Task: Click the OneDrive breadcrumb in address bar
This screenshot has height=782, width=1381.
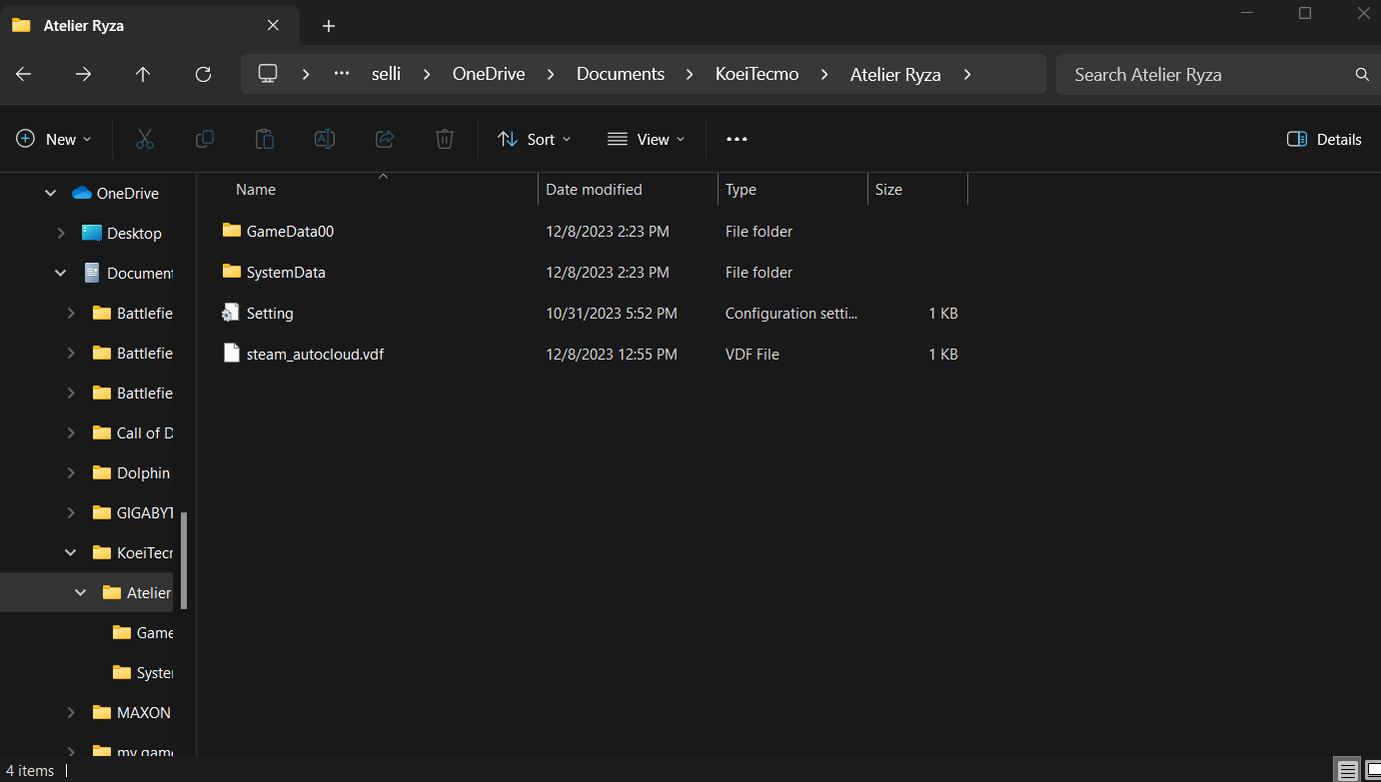Action: coord(489,74)
